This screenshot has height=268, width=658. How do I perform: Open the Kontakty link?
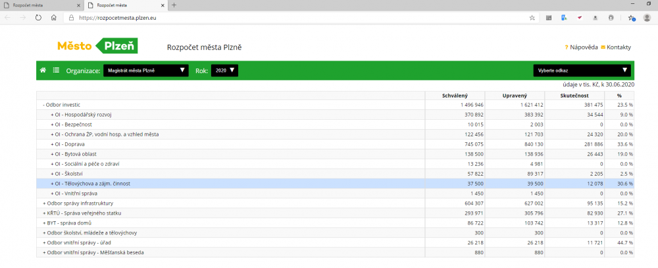pyautogui.click(x=619, y=47)
